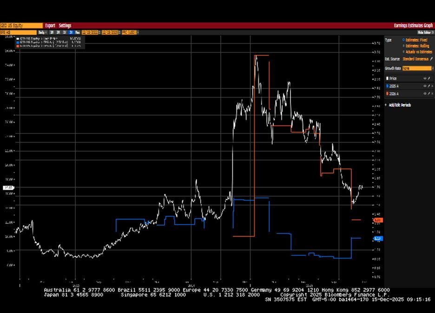Edit 2025 A series with pencil icon
This screenshot has width=435, height=313.
point(429,86)
